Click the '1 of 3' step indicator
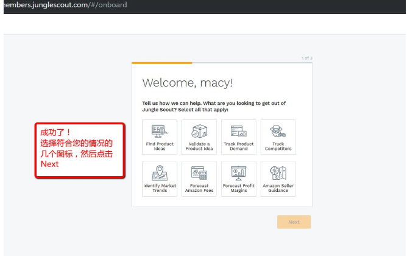The height and width of the screenshot is (256, 407). (x=307, y=58)
